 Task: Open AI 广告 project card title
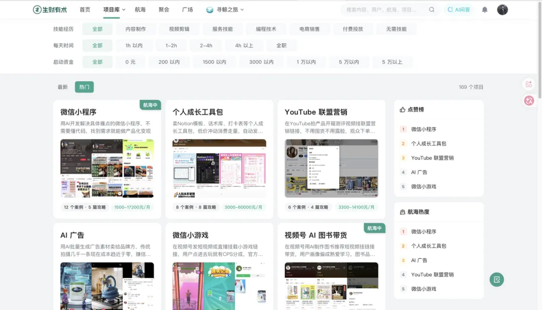72,235
